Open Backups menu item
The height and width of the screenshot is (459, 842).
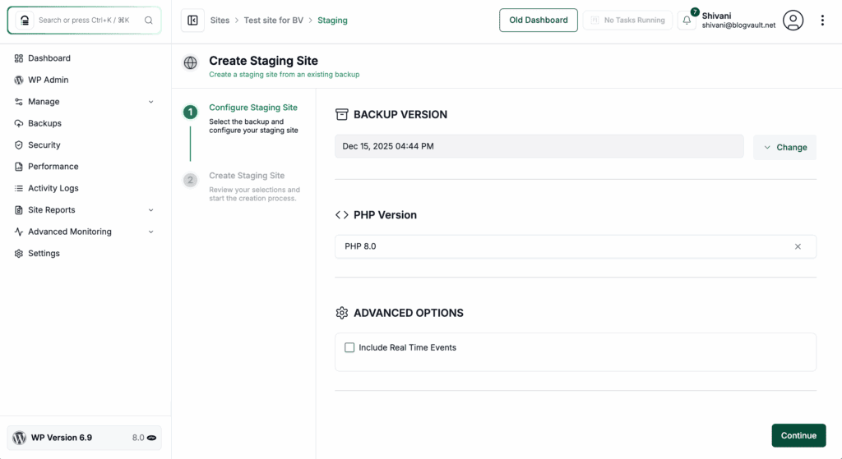point(44,123)
